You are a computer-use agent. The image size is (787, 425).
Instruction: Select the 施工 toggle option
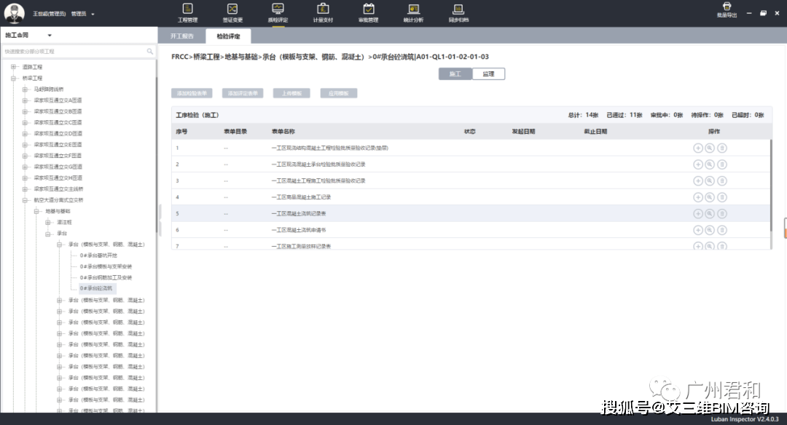pos(455,74)
